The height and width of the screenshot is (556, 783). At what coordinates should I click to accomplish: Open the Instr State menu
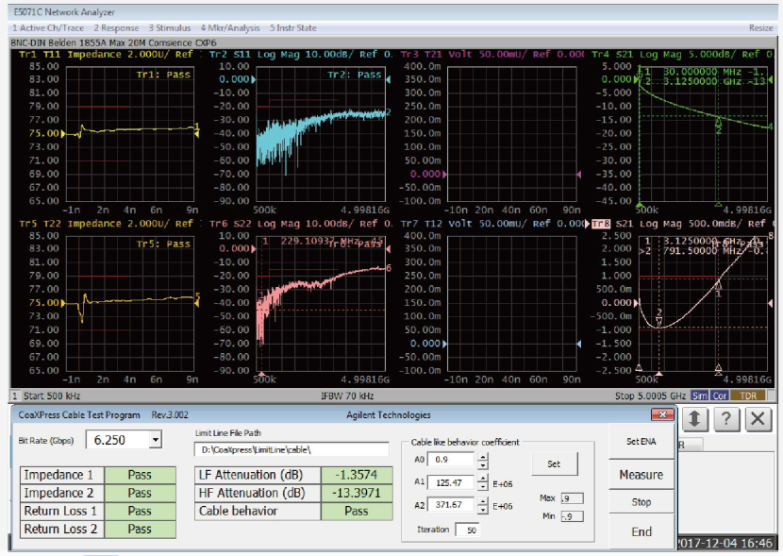(292, 28)
